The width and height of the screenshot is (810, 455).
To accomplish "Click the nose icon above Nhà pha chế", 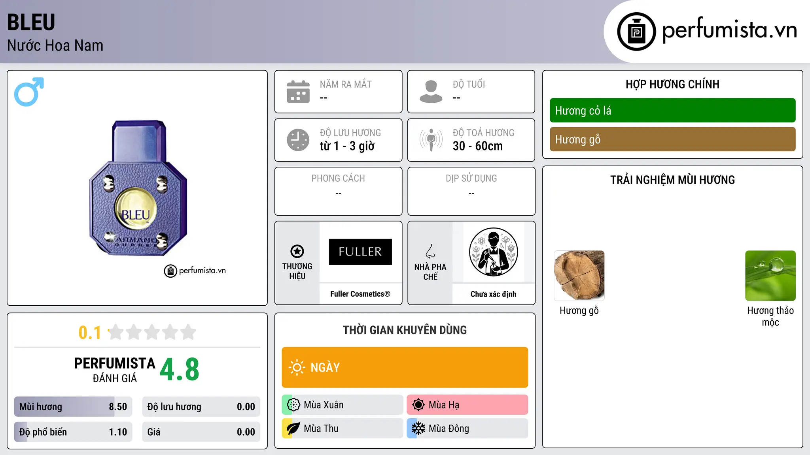I will tap(430, 251).
